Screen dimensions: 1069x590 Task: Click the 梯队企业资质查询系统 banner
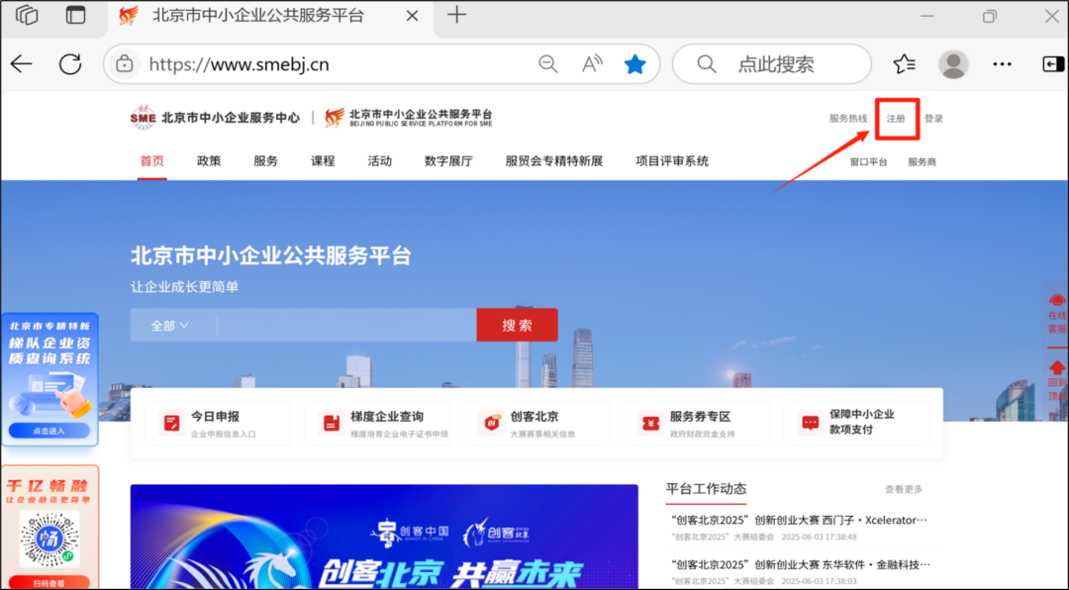[x=49, y=379]
